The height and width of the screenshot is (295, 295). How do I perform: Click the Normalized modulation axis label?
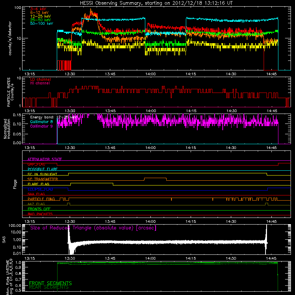pyautogui.click(x=7, y=129)
